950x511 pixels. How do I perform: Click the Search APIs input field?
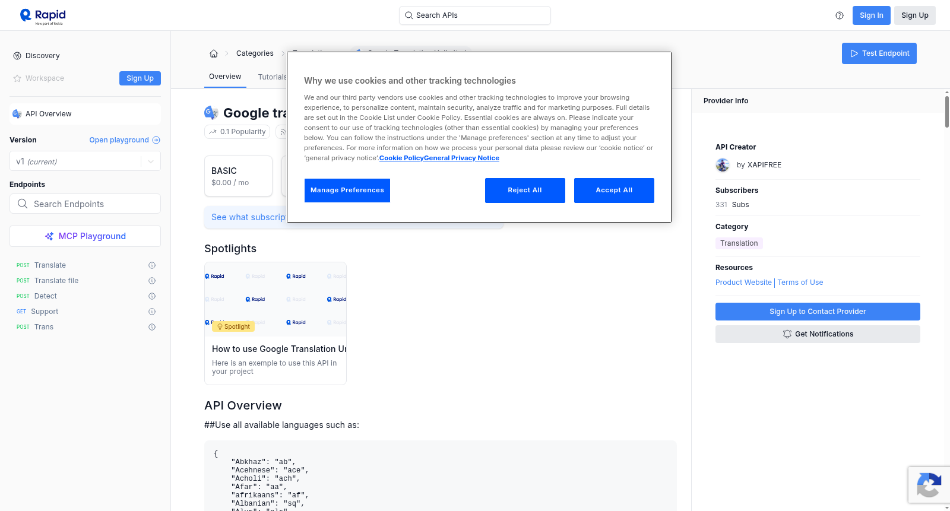click(475, 15)
